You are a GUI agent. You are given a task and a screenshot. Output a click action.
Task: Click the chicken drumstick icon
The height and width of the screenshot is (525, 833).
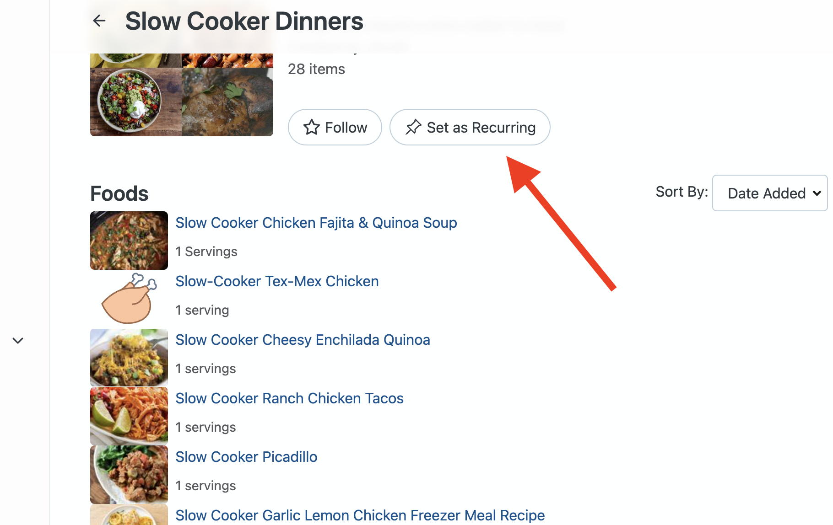129,299
